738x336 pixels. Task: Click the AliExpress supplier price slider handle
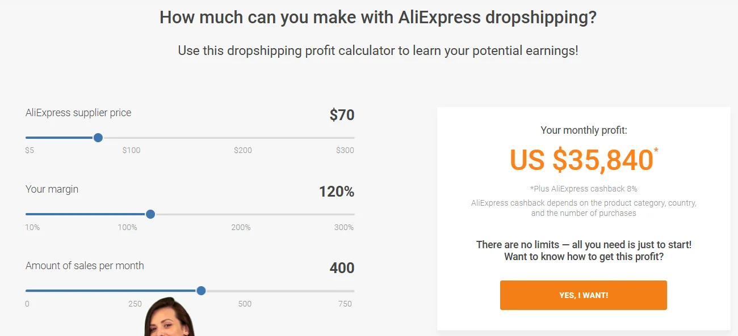tap(98, 138)
